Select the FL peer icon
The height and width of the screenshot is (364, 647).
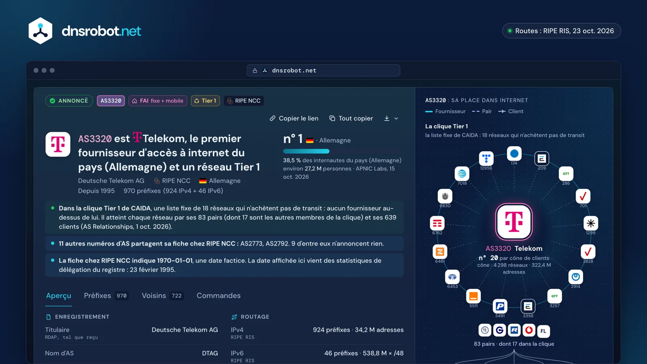pos(543,331)
